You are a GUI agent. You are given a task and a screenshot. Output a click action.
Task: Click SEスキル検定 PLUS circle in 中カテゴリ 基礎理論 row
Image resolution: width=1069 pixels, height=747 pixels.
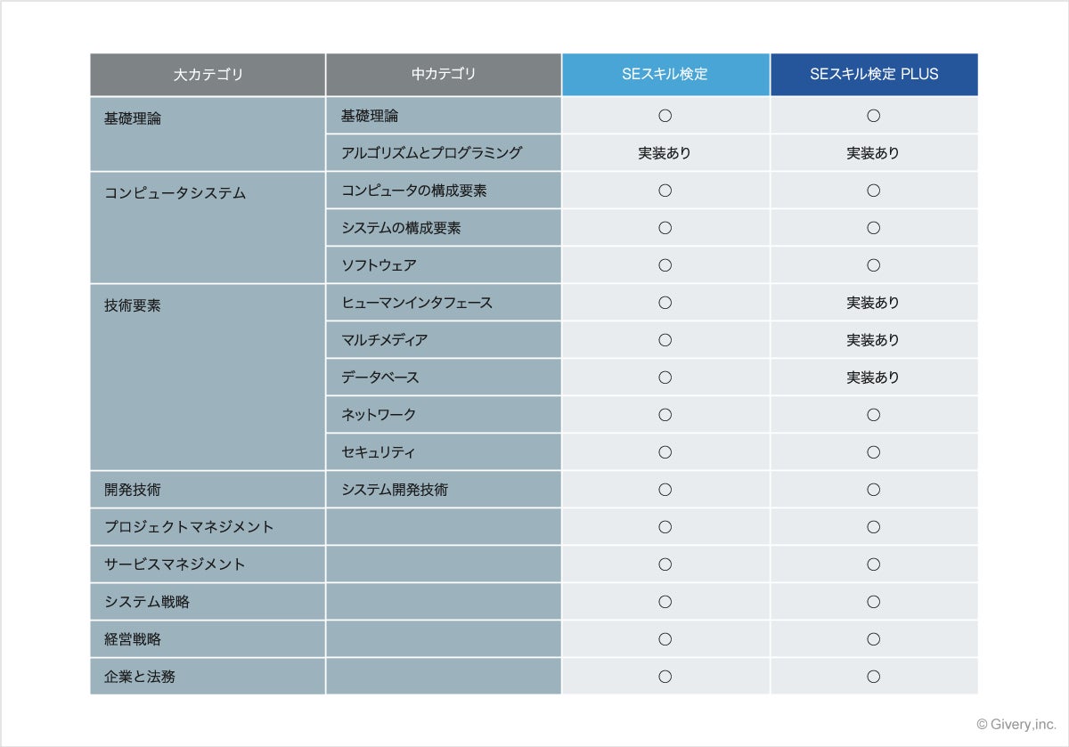873,116
